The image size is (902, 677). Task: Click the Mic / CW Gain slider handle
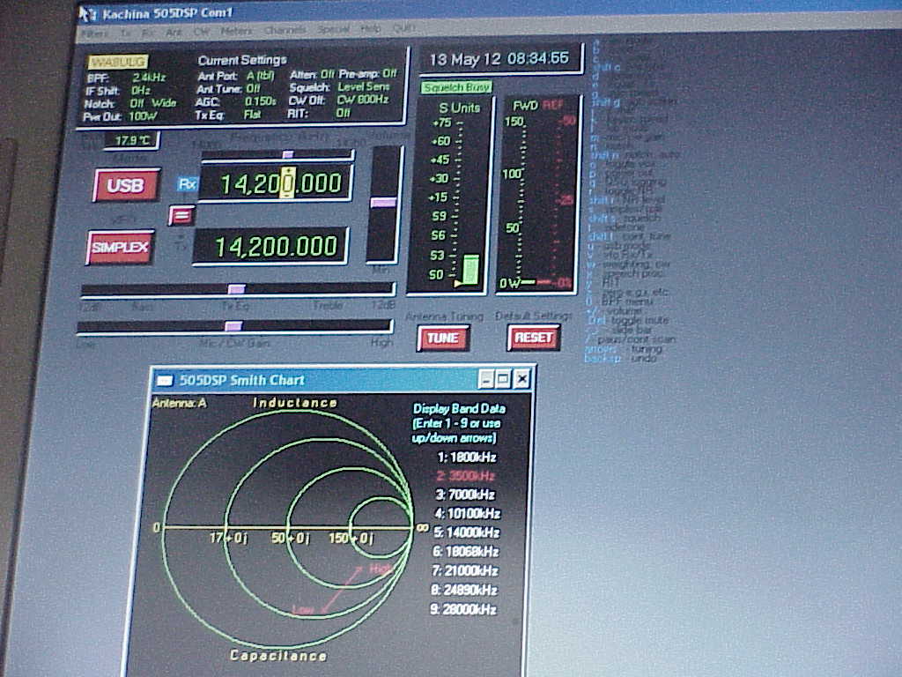point(233,326)
